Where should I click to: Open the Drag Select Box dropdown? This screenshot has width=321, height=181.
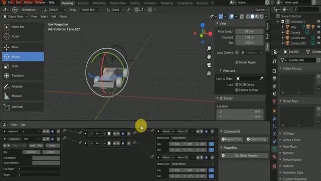91,10
